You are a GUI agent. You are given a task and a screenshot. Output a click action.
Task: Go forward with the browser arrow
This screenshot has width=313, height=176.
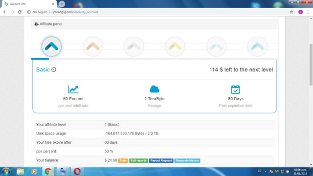pos(12,12)
